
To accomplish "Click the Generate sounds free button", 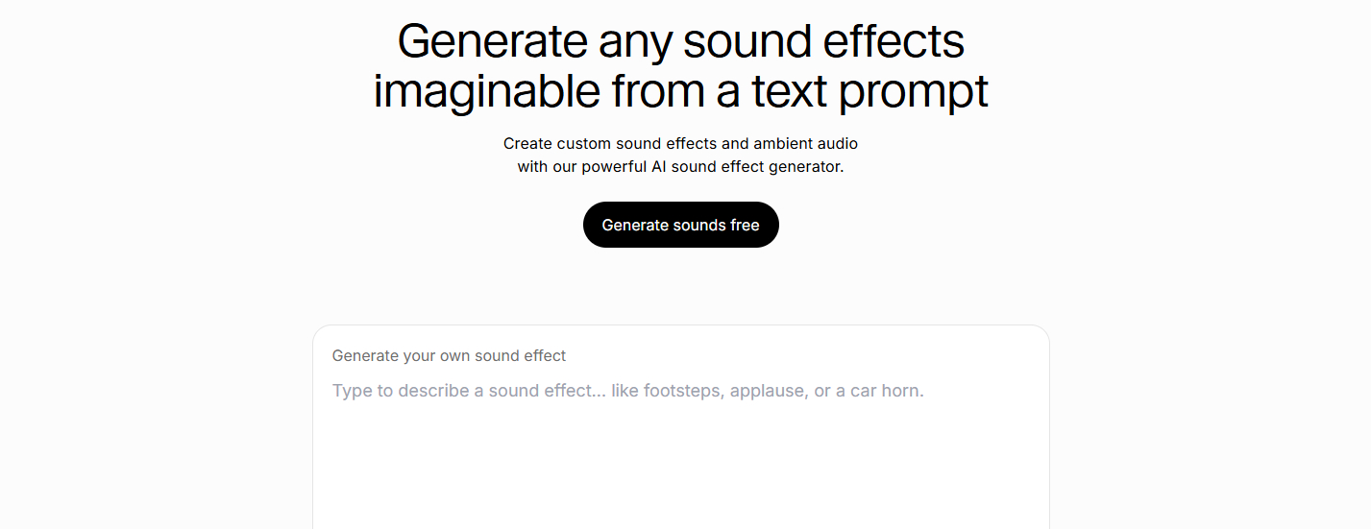I will 680,225.
